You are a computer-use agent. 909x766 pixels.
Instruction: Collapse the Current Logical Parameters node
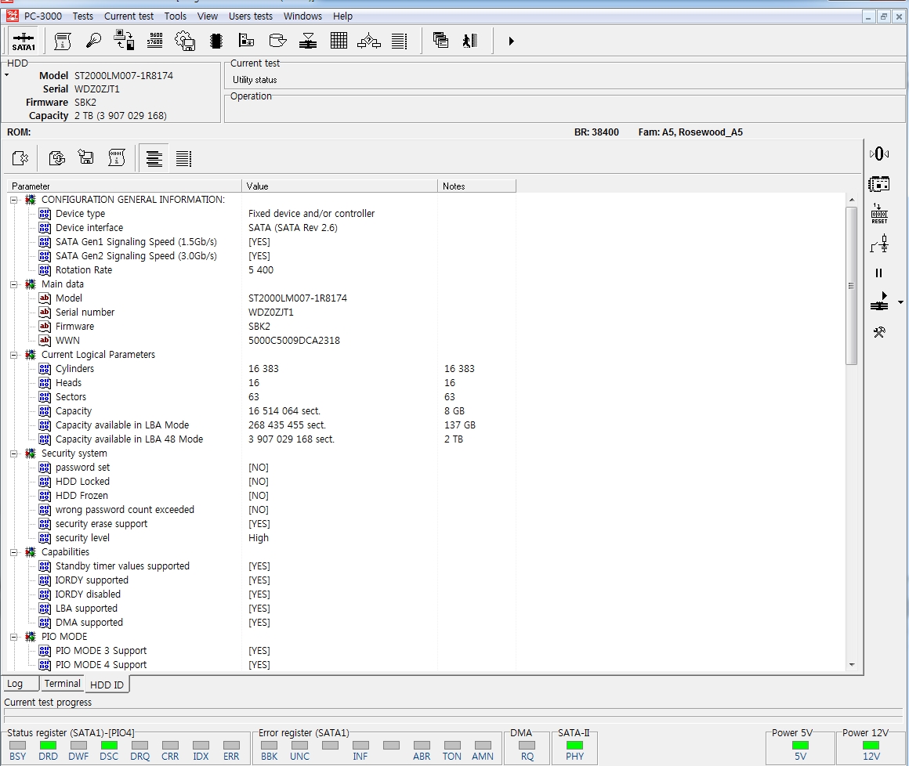14,355
